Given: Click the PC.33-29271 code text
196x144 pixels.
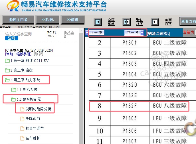Looking at the screenshot, I should point(52,34).
